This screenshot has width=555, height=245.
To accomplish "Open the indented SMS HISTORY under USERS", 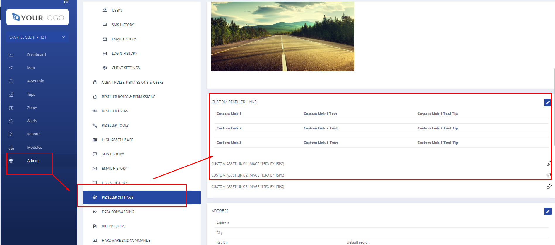I will (123, 25).
